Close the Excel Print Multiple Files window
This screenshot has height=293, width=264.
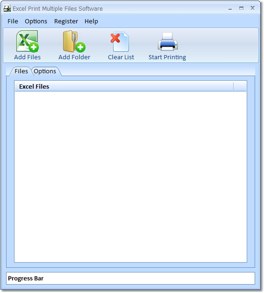coord(253,8)
